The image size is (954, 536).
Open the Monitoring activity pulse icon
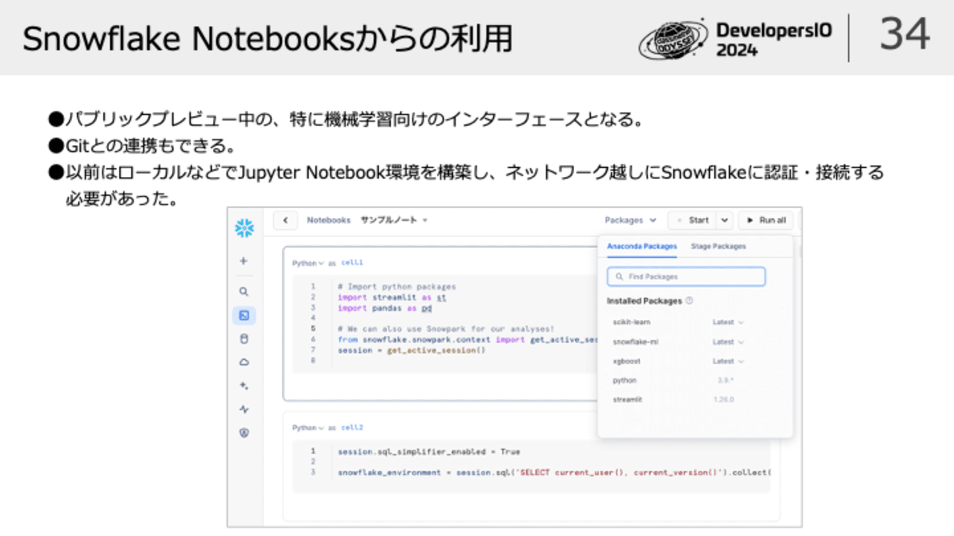coord(244,409)
